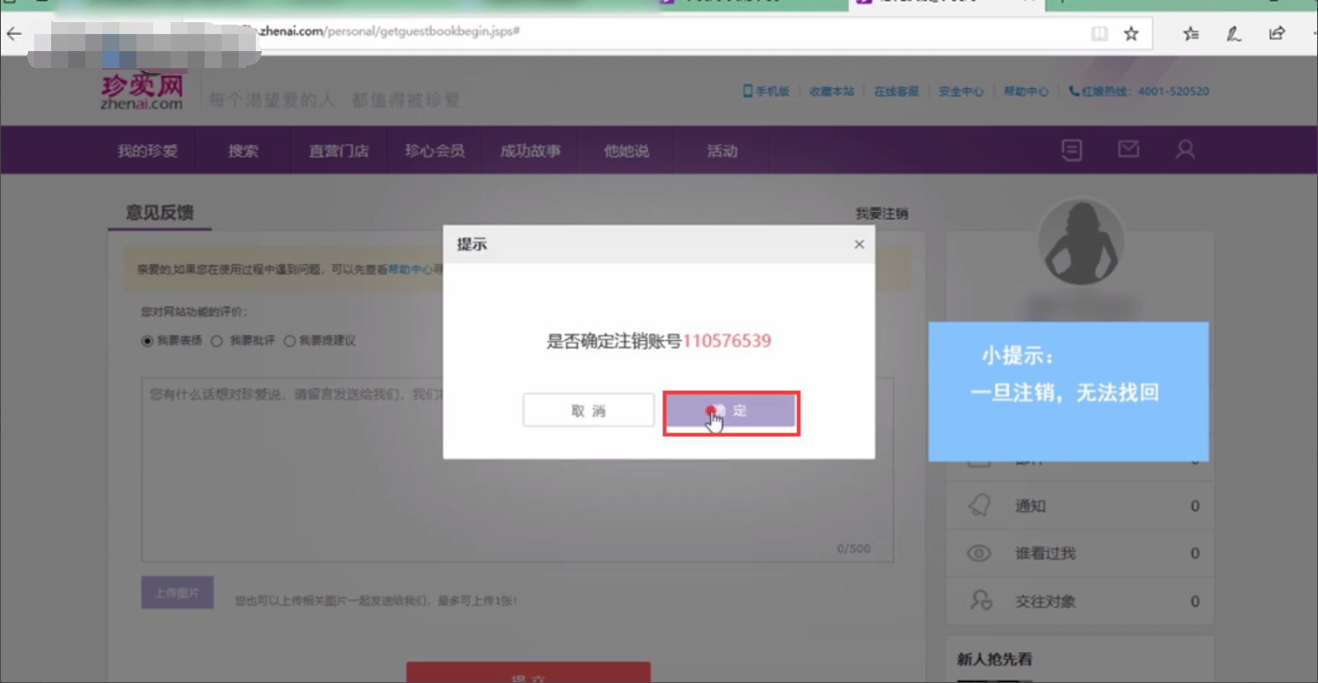The width and height of the screenshot is (1318, 683).
Task: Open the profile person icon on purple navbar
Action: pyautogui.click(x=1184, y=149)
